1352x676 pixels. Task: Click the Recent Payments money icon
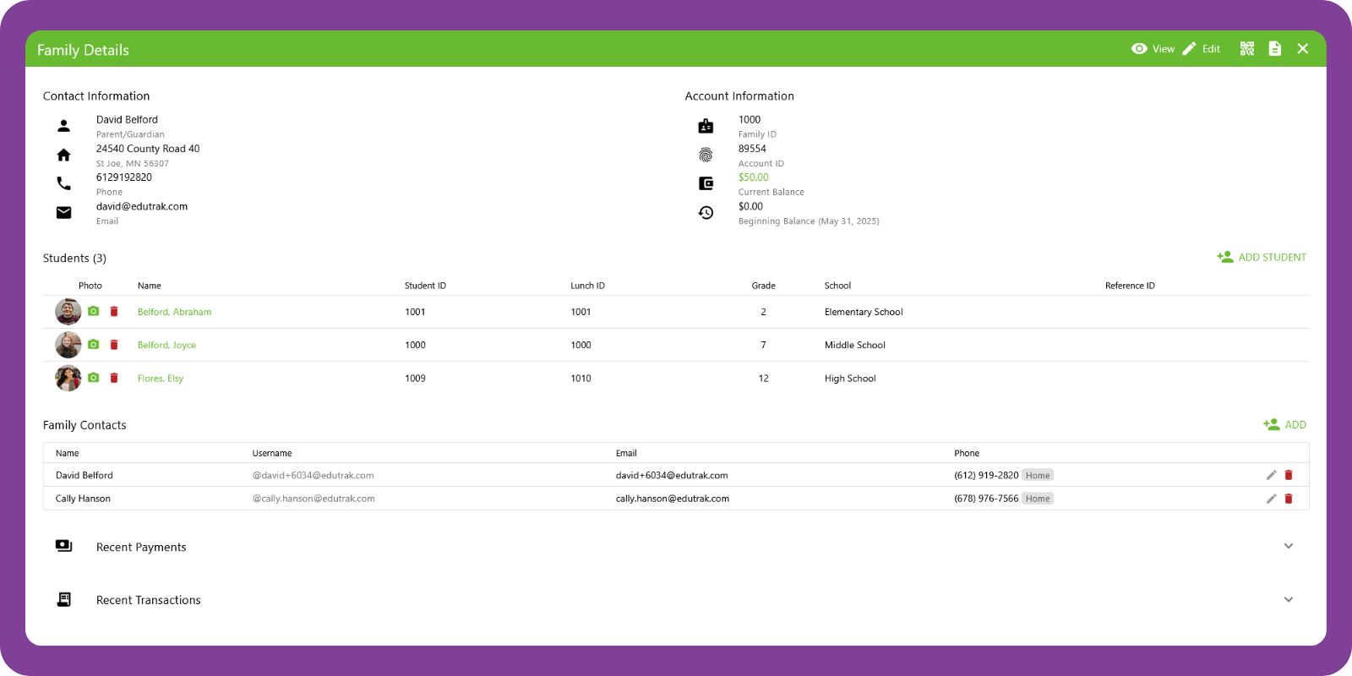tap(64, 546)
